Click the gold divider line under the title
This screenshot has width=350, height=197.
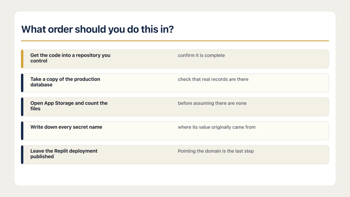click(x=175, y=41)
